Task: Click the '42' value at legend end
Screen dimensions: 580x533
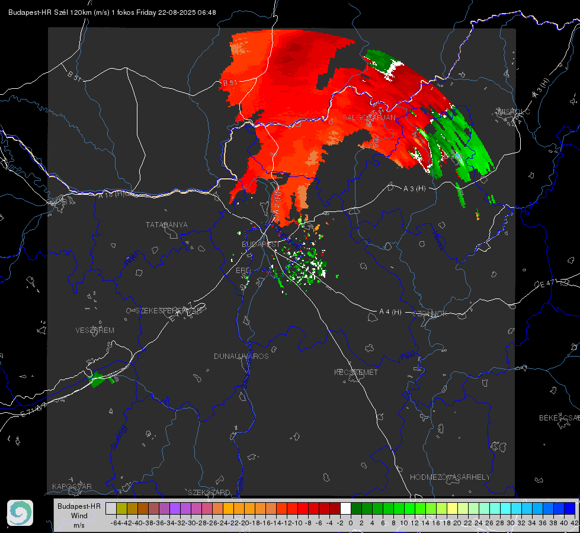Action: click(x=575, y=523)
